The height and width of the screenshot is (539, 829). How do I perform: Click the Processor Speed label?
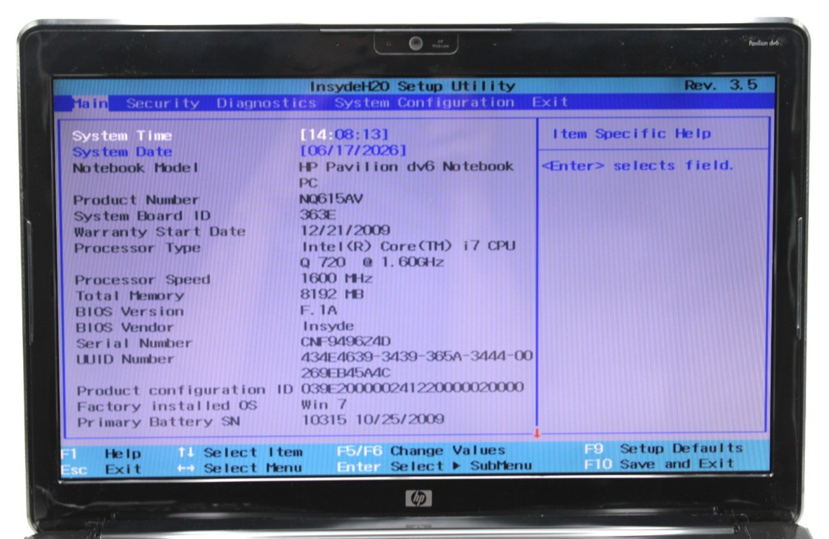142,280
